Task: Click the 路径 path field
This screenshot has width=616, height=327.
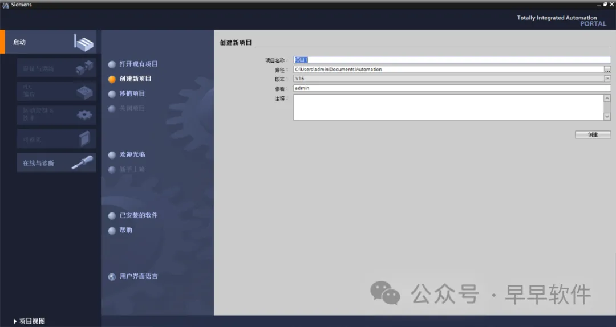Action: 449,70
